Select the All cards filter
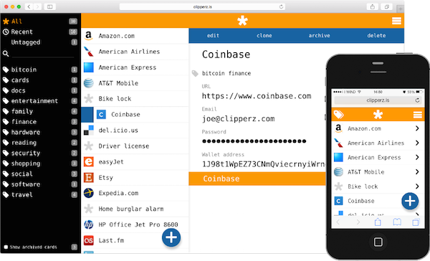Image resolution: width=430 pixels, height=261 pixels. 40,21
